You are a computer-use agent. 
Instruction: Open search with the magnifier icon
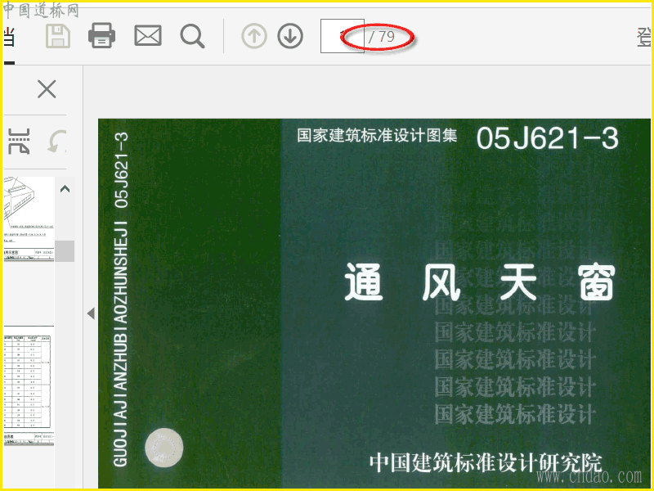(x=192, y=36)
